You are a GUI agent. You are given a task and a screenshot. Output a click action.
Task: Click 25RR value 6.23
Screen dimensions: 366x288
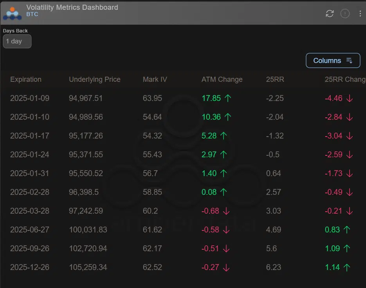(273, 267)
